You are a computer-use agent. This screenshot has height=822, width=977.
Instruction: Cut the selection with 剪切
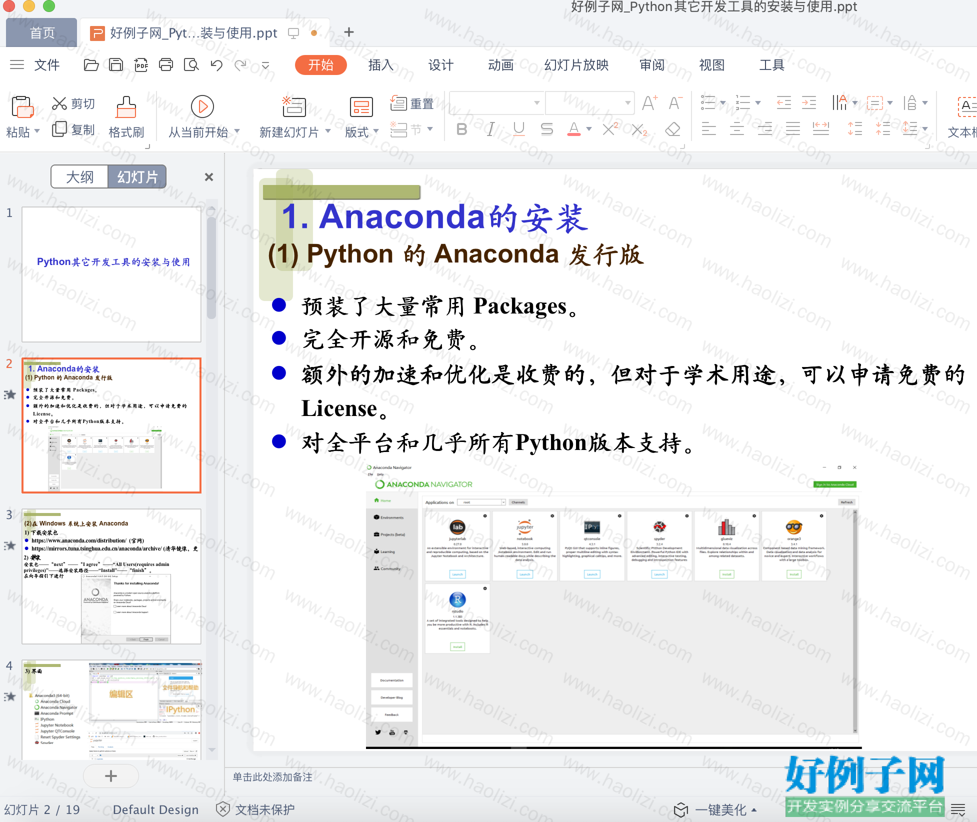click(x=73, y=103)
